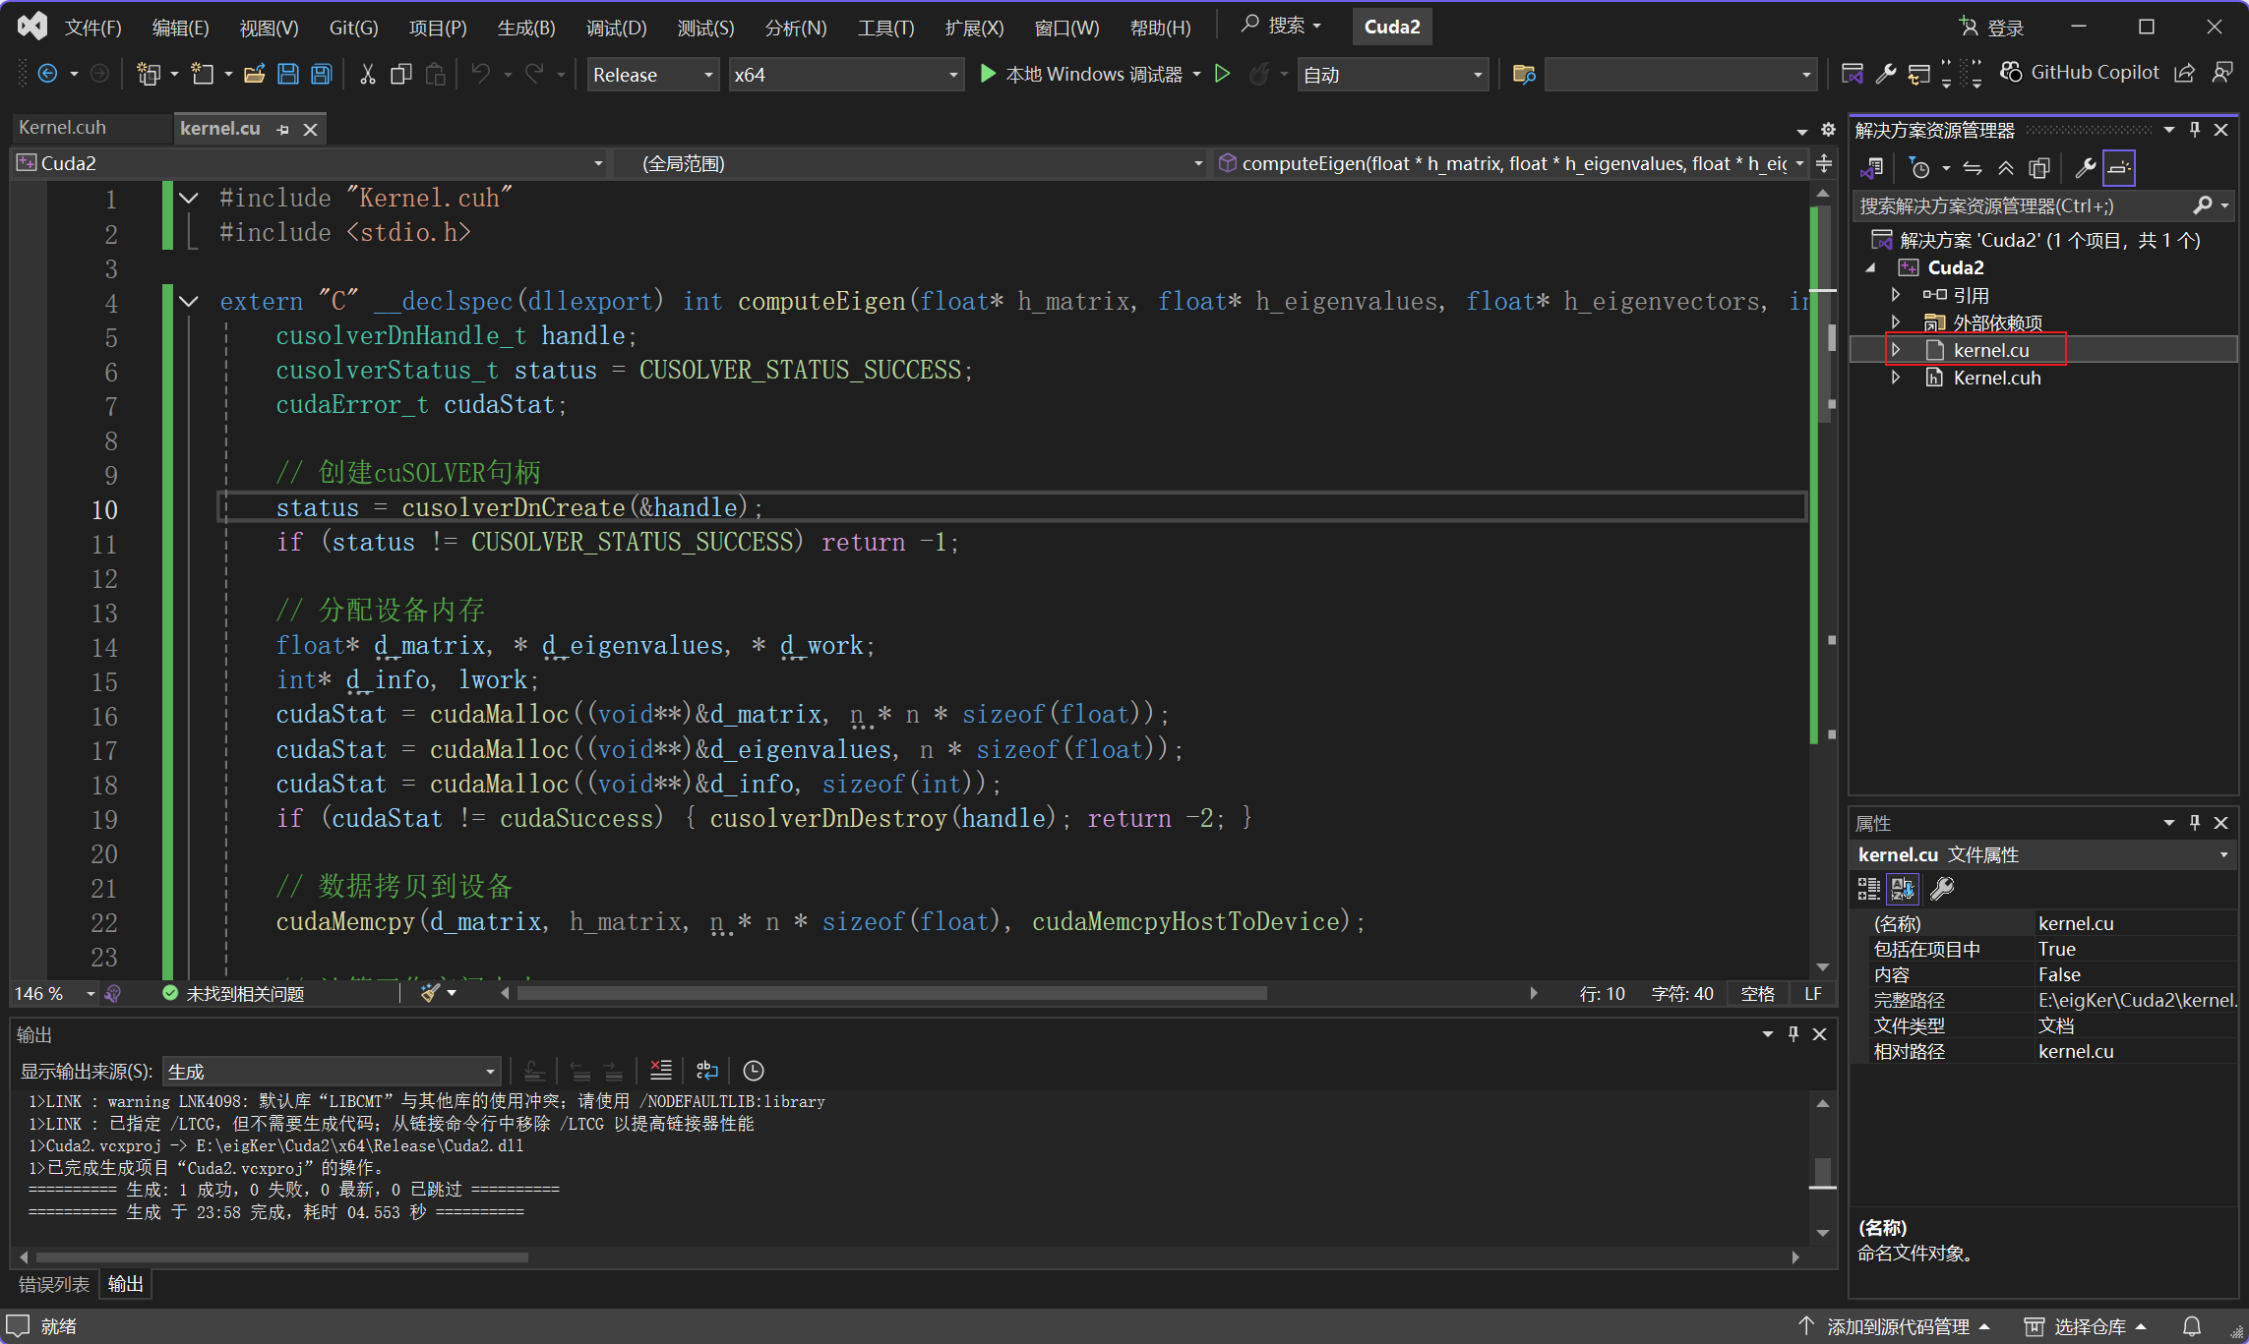The image size is (2249, 1344).
Task: Toggle alphabetical sort in Properties panel
Action: [x=1903, y=889]
